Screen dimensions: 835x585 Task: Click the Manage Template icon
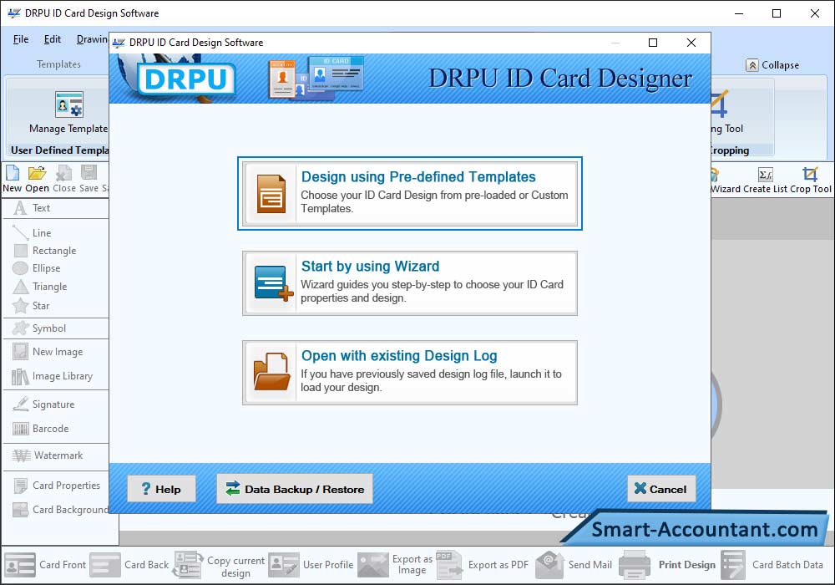click(68, 104)
